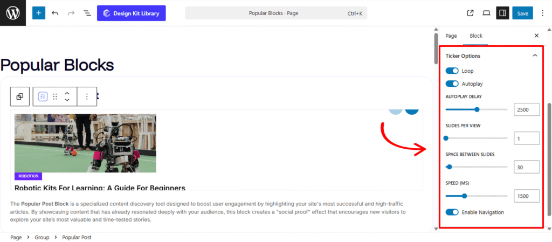Disable the Autoplay toggle

(452, 84)
